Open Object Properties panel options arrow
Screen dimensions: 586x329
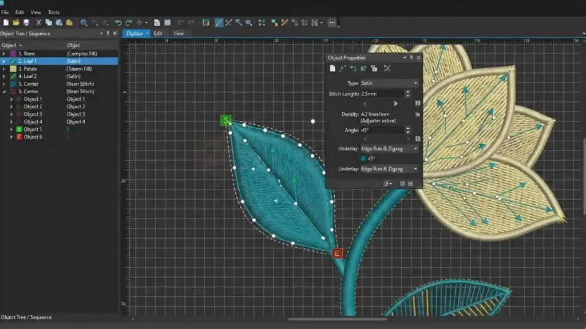pyautogui.click(x=405, y=58)
